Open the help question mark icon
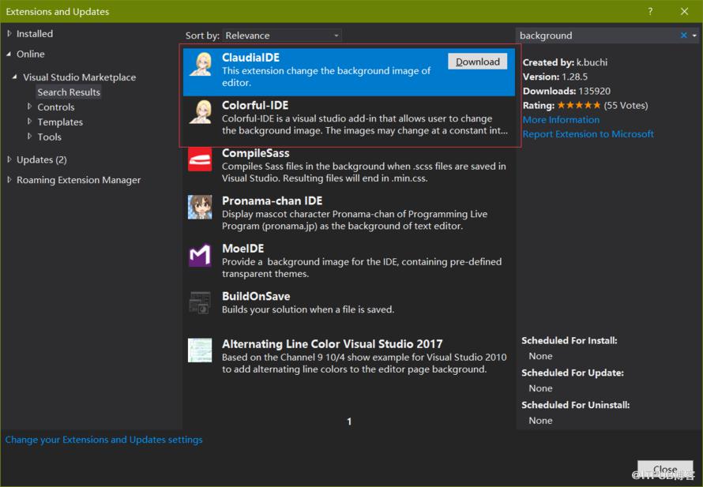This screenshot has height=487, width=703. (x=650, y=12)
